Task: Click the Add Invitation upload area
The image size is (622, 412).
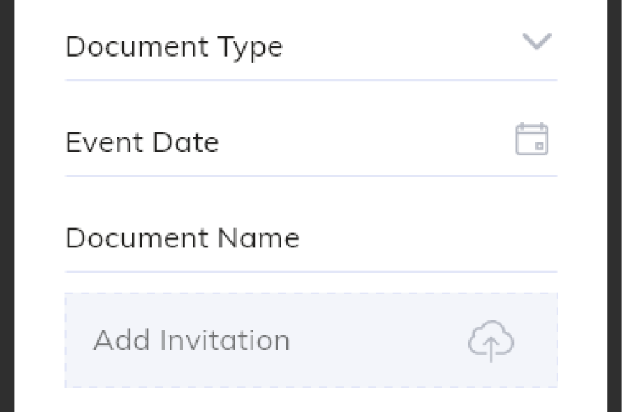Action: (x=311, y=340)
